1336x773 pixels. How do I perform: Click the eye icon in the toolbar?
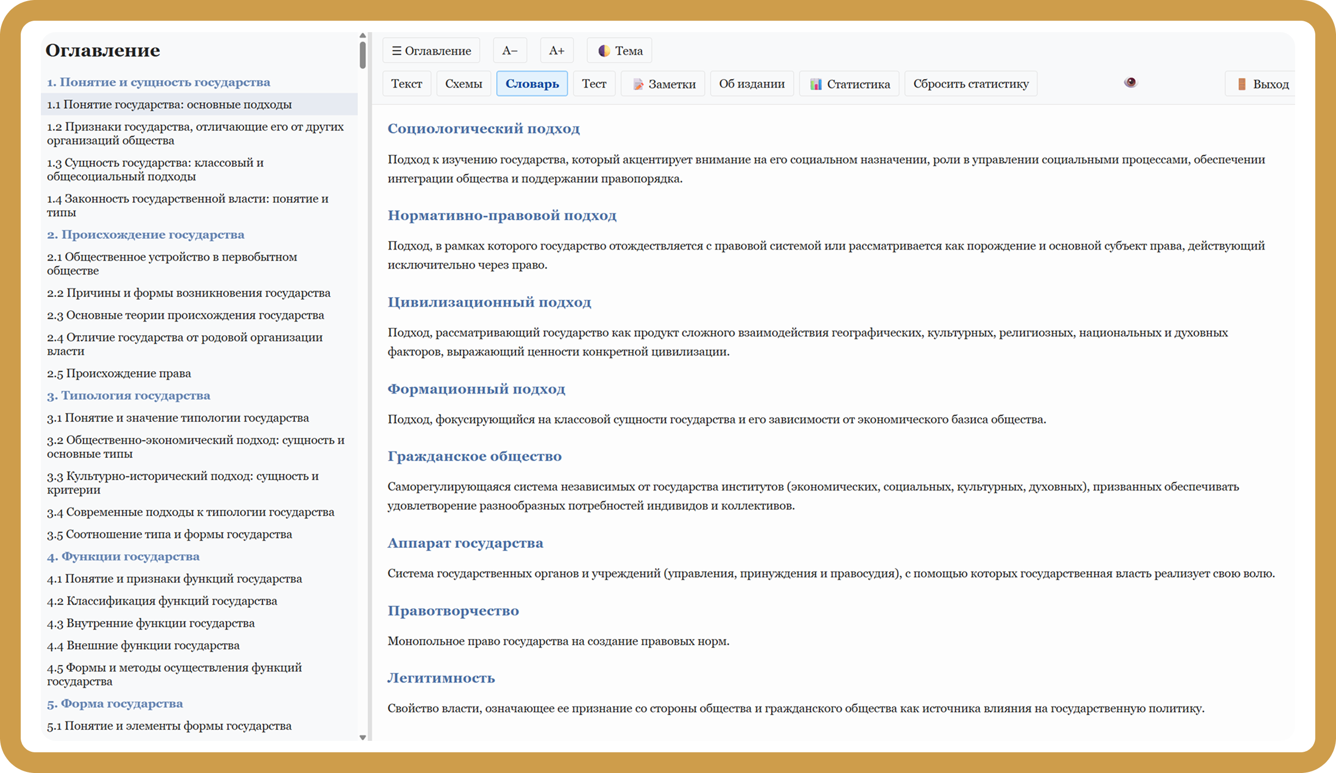click(x=1130, y=82)
